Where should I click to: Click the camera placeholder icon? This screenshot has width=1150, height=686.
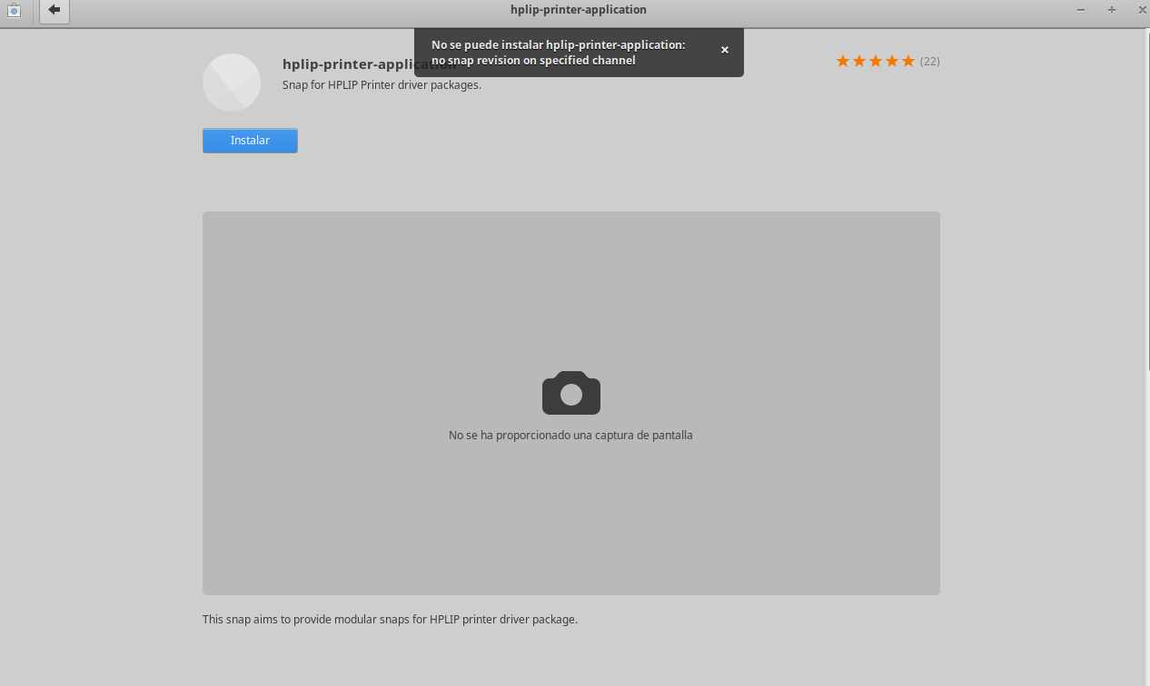click(x=571, y=393)
